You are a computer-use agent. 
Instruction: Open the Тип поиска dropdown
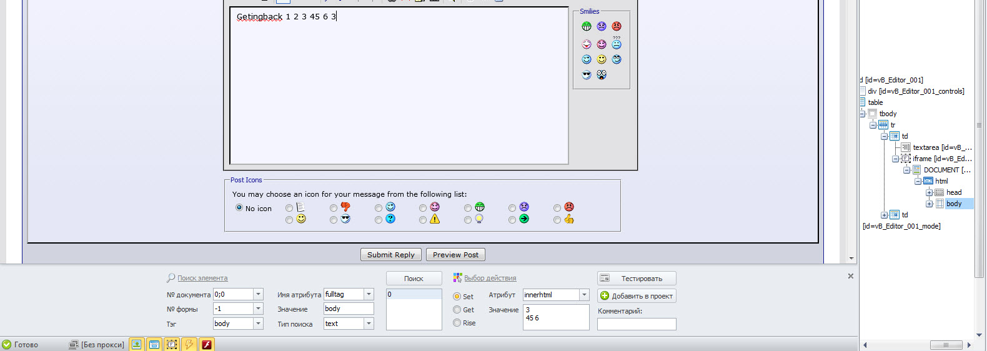point(369,324)
